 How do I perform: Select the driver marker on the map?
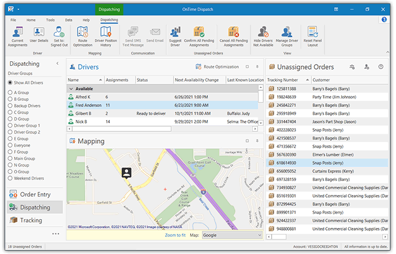(x=127, y=173)
